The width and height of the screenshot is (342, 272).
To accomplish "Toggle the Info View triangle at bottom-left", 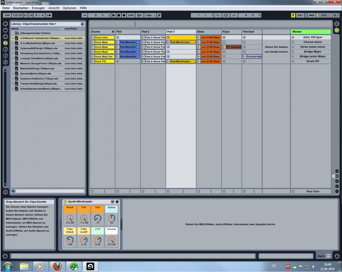I will (x=5, y=256).
